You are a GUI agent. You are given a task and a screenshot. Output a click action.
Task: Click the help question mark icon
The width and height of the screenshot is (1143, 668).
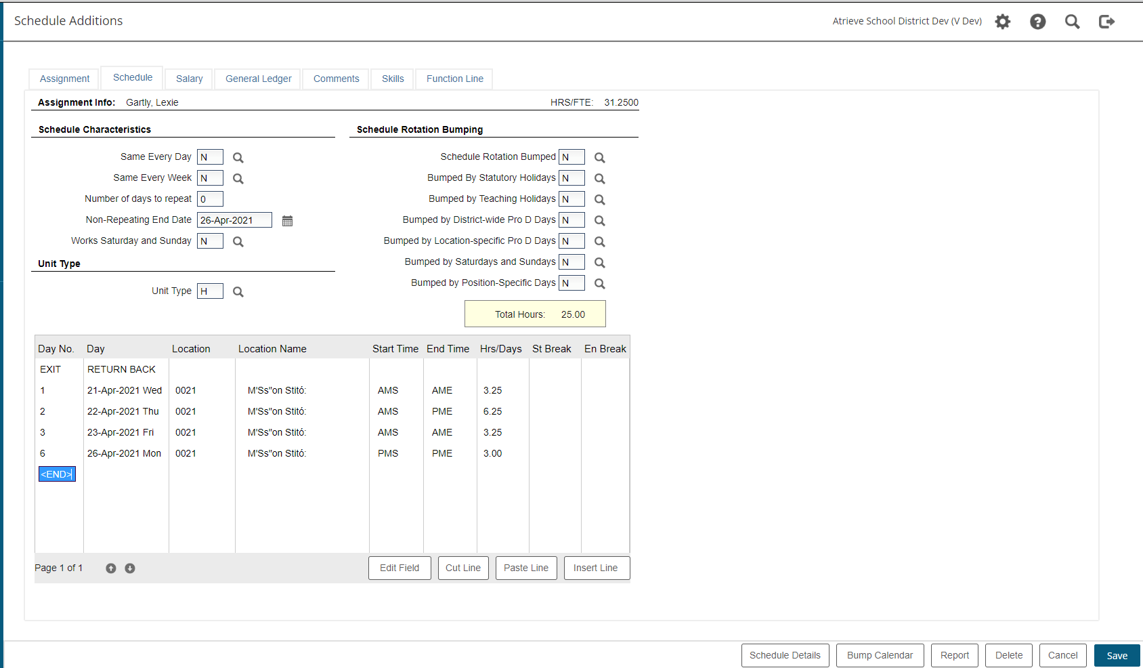point(1037,22)
